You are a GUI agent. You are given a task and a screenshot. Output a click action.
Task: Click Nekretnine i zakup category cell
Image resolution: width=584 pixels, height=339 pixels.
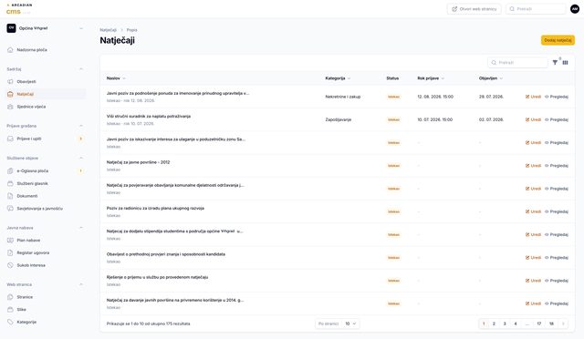pyautogui.click(x=343, y=97)
